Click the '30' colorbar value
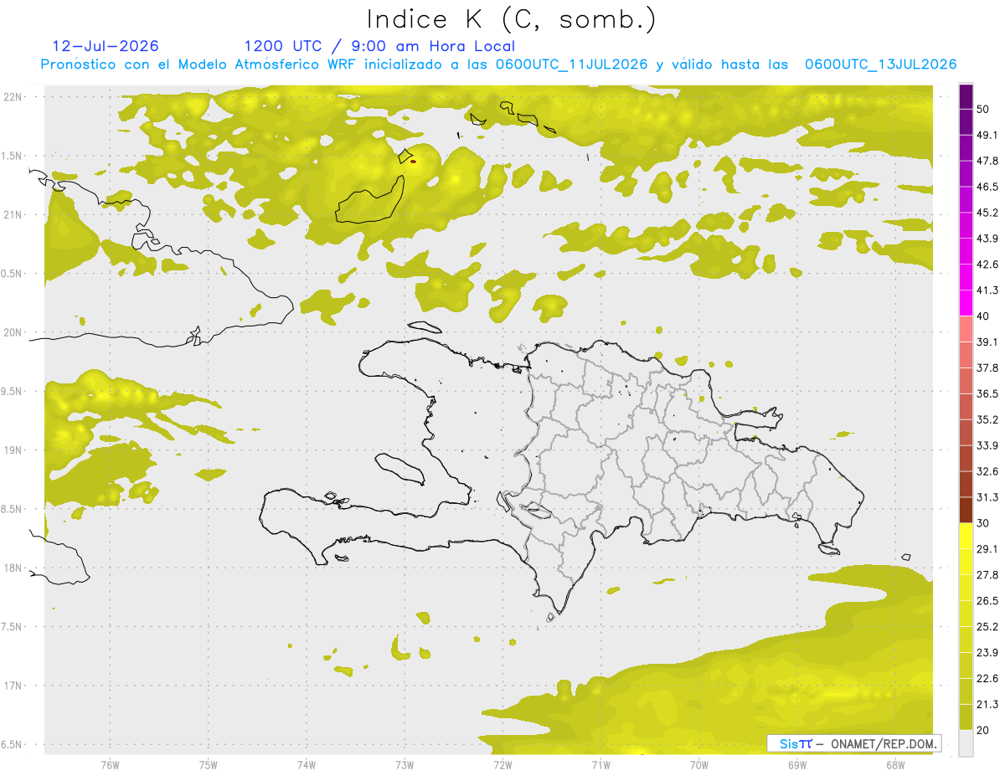Viewport: 1005px width, 776px height. pos(982,523)
